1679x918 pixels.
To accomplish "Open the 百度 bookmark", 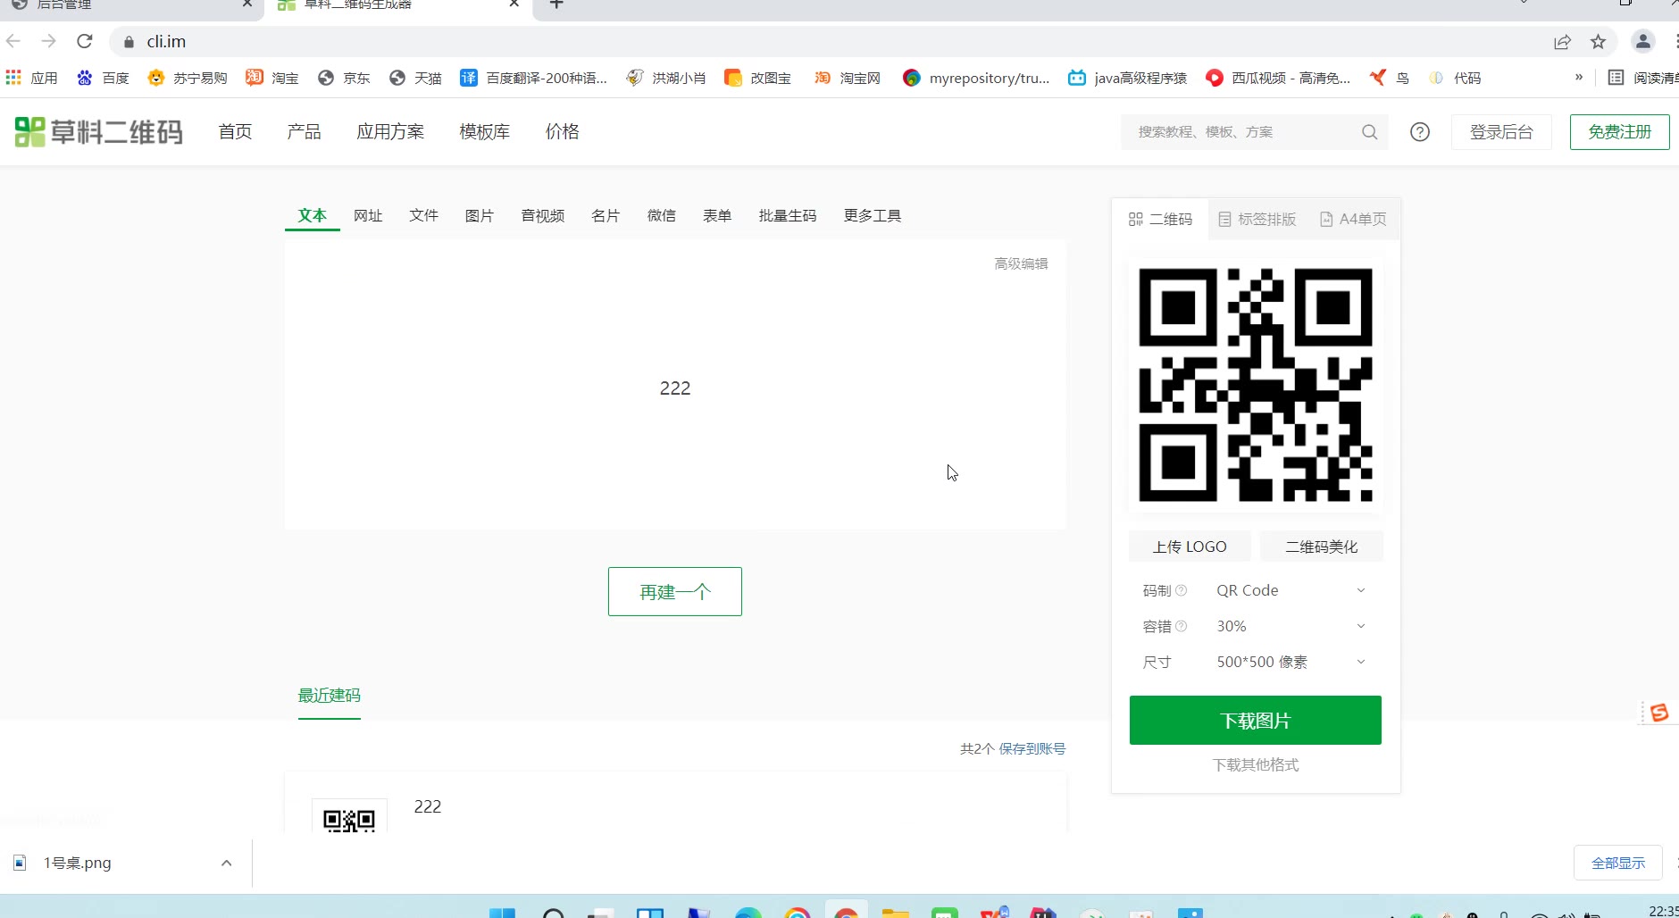I will [x=103, y=78].
